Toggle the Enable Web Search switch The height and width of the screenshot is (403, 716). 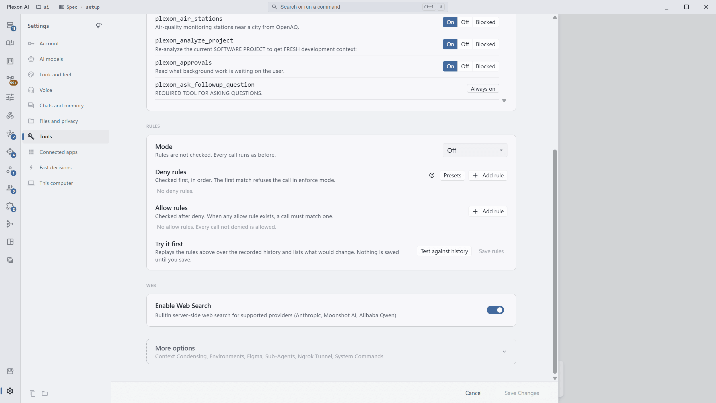click(x=495, y=310)
